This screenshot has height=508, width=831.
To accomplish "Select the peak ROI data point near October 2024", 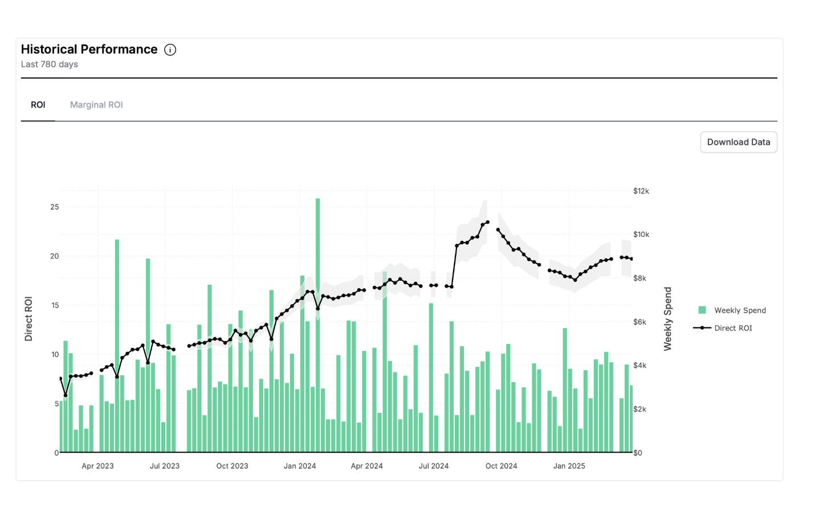I will pyautogui.click(x=487, y=222).
